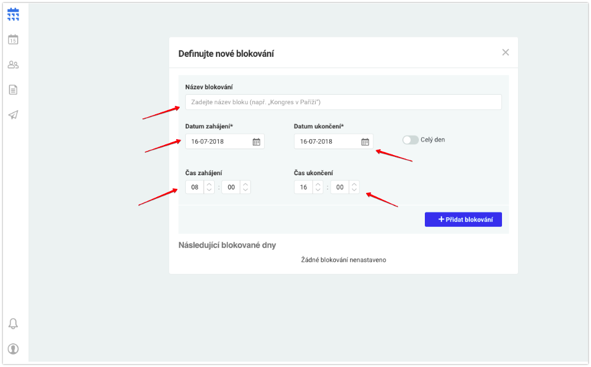Click the Žádné blokování nenastaveno message

tap(344, 260)
